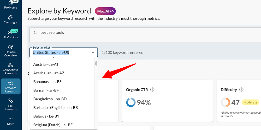Click the Moderate difficulty label
261x130 pixels.
(250, 102)
